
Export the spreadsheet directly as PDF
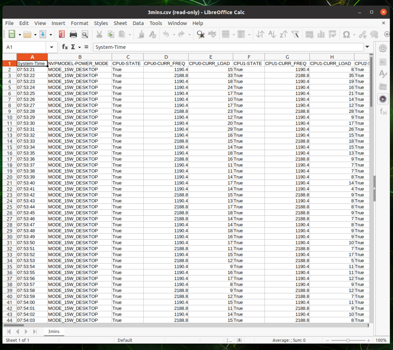pyautogui.click(x=62, y=34)
